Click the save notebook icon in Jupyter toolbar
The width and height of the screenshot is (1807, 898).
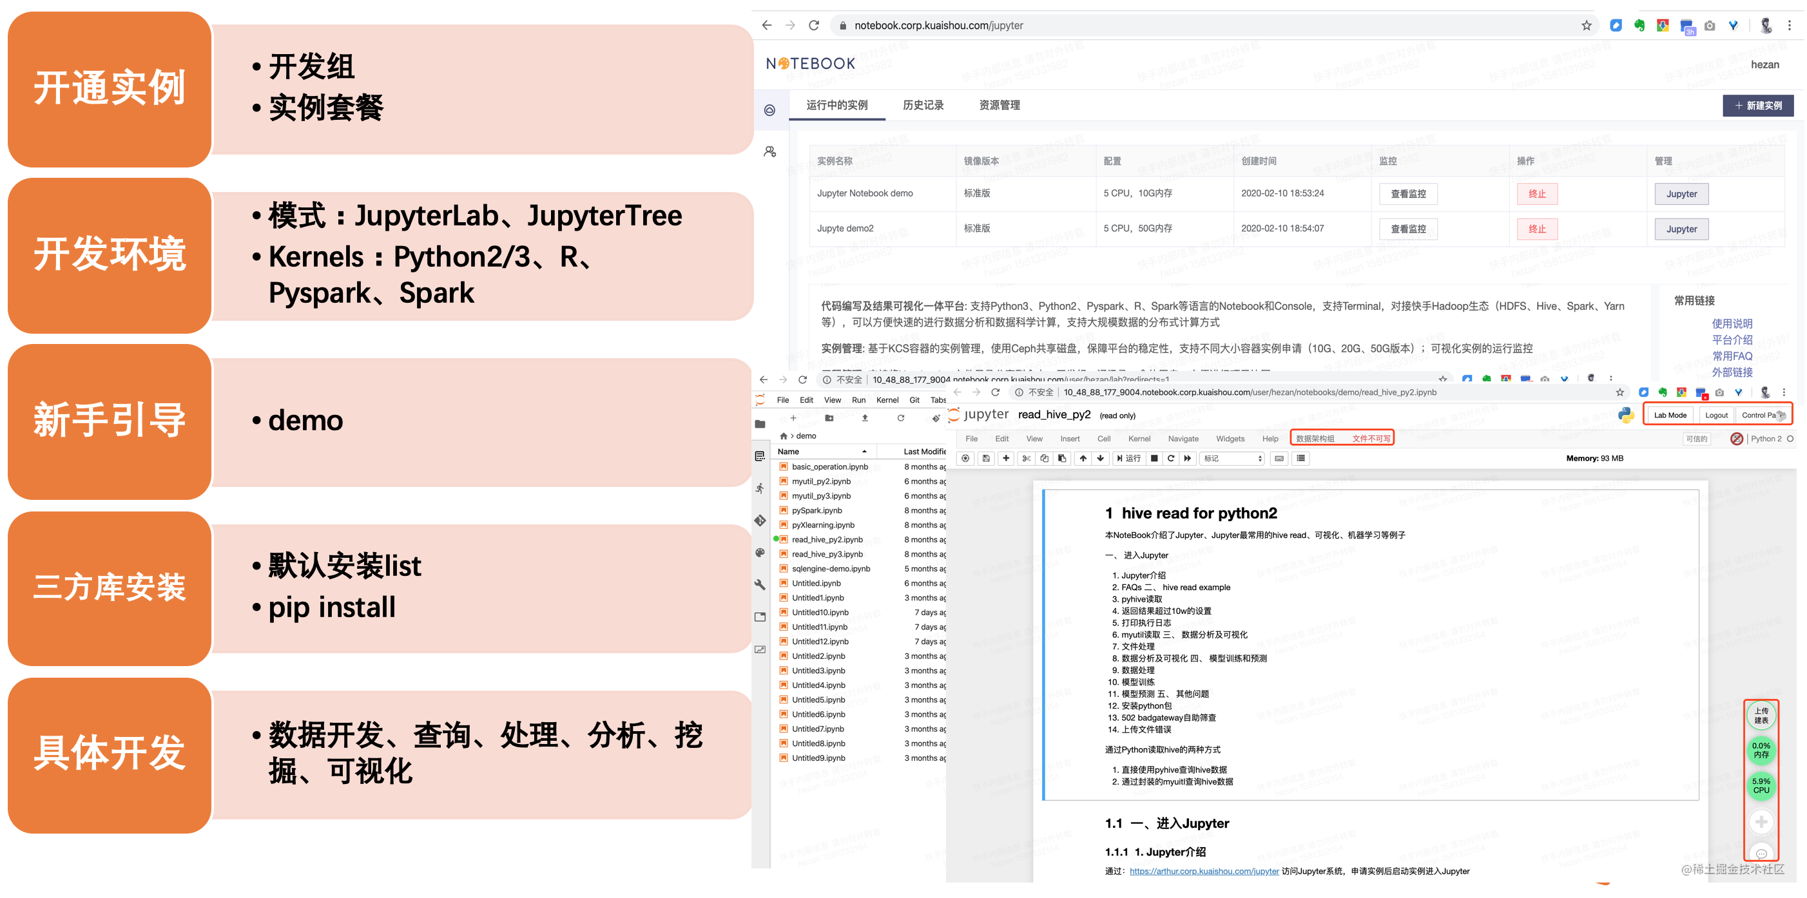click(x=985, y=459)
